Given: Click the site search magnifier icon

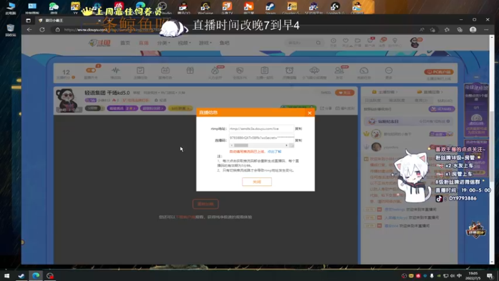Looking at the screenshot, I should pyautogui.click(x=318, y=42).
